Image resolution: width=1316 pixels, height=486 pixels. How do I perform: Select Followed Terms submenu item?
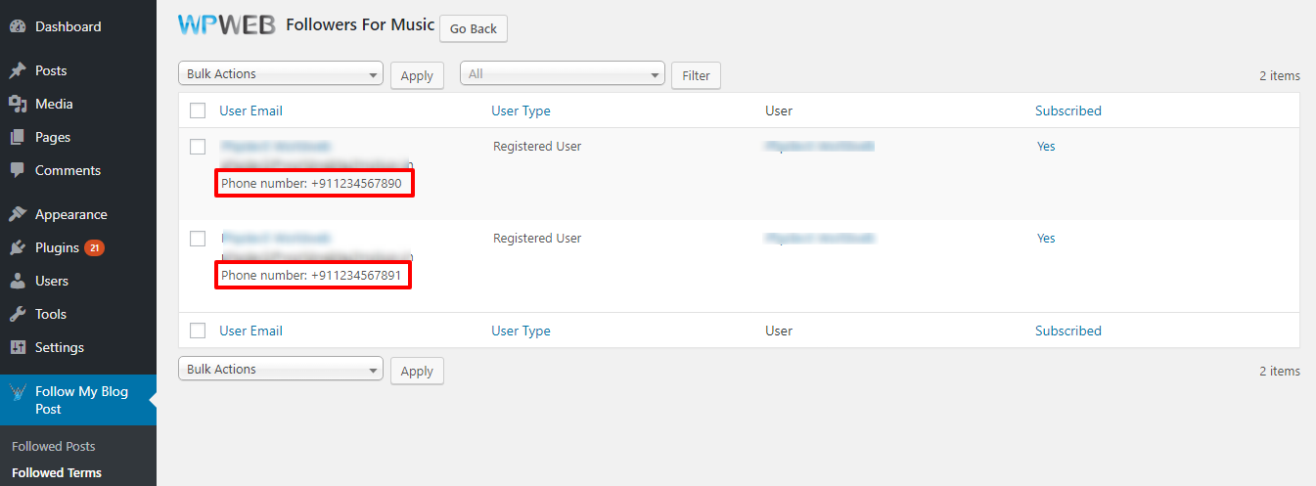click(x=57, y=472)
